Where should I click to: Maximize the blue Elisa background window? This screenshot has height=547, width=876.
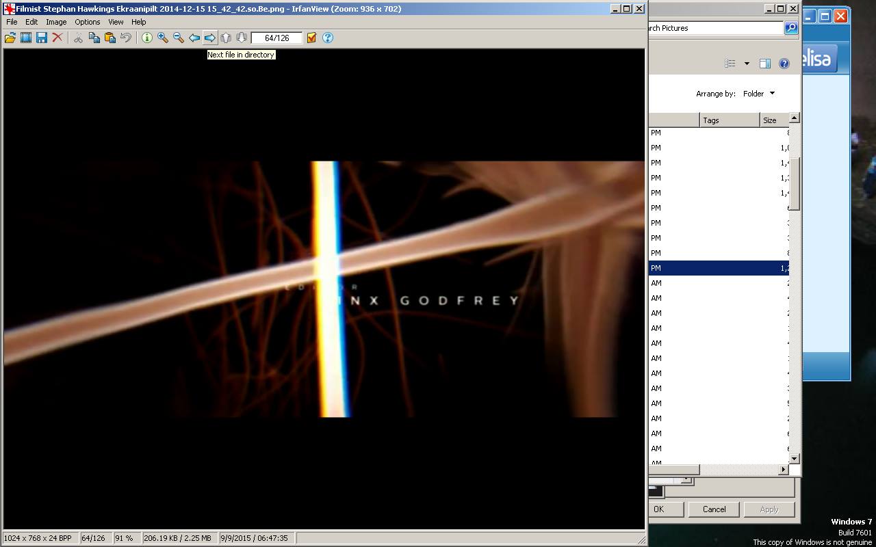pos(825,16)
